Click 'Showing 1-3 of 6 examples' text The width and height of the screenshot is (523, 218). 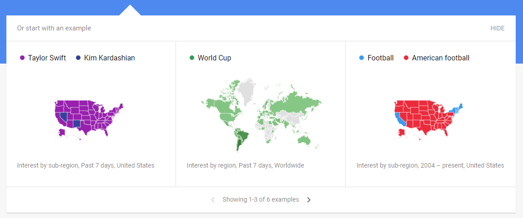(261, 200)
